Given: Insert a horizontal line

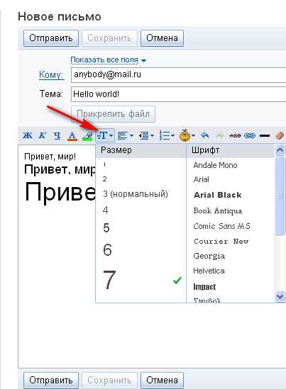Looking at the screenshot, I should coord(265,136).
